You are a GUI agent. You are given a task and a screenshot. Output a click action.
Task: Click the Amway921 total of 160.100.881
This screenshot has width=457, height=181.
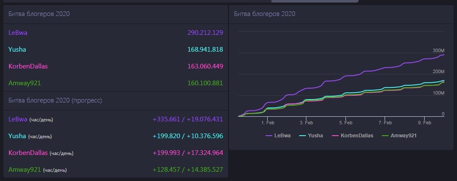(205, 83)
